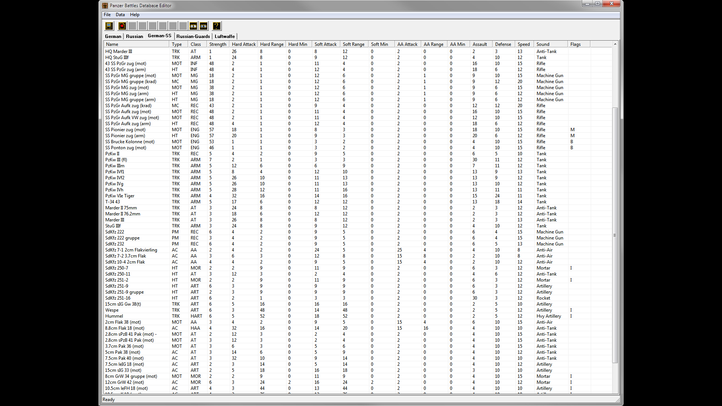Viewport: 722px width, 406px height.
Task: Click the Speed column header
Action: [525, 44]
